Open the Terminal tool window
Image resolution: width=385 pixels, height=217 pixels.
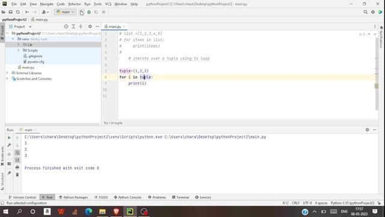tap(180, 197)
